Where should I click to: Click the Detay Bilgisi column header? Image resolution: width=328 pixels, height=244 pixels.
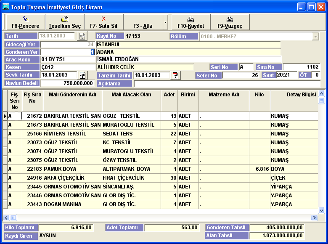click(x=294, y=101)
